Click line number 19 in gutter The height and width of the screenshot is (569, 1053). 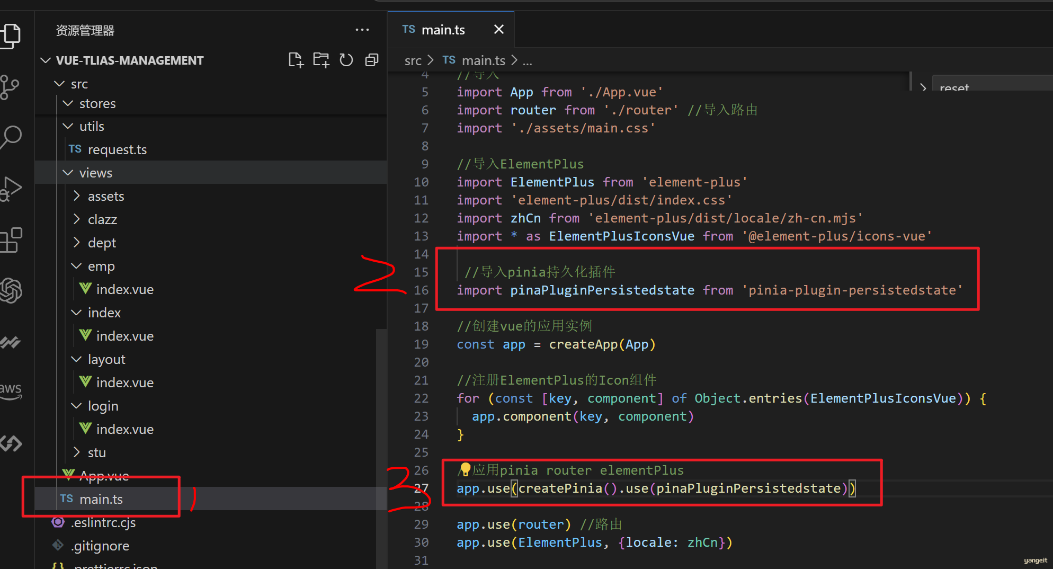click(x=421, y=344)
